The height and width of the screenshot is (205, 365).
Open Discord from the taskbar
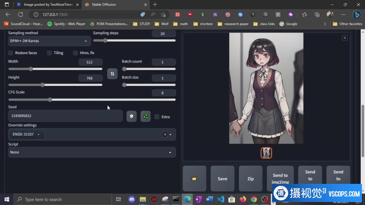(x=132, y=199)
